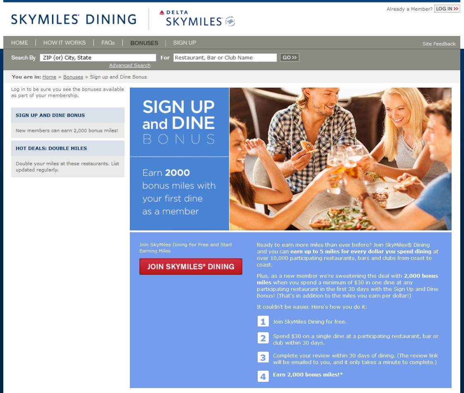The width and height of the screenshot is (464, 393).
Task: Follow the Home breadcrumb link
Action: (x=49, y=77)
